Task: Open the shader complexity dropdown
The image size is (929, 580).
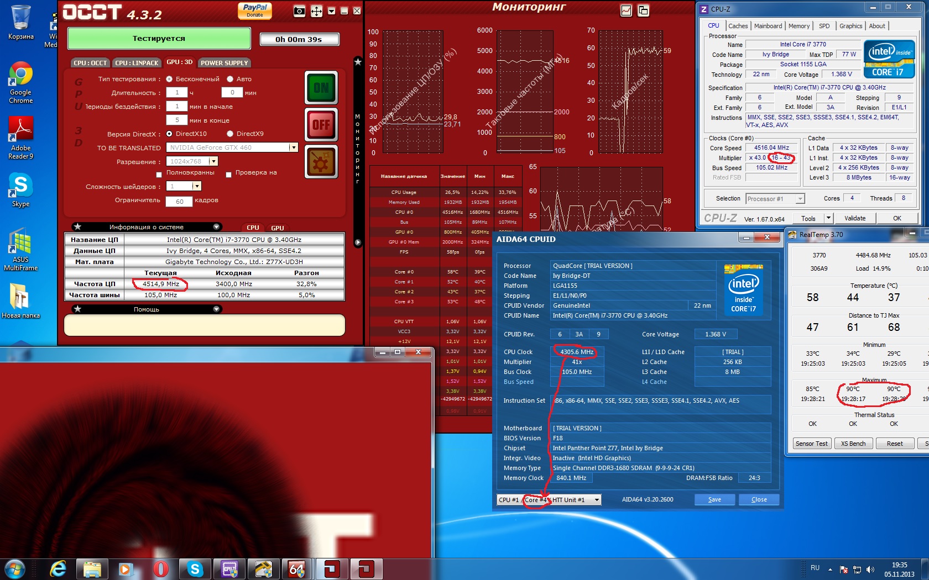Action: [196, 186]
